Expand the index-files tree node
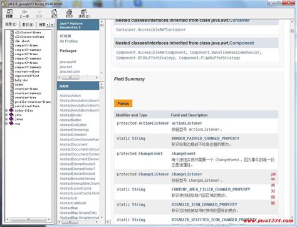Viewport: 297px width, 227px height. point(6,110)
